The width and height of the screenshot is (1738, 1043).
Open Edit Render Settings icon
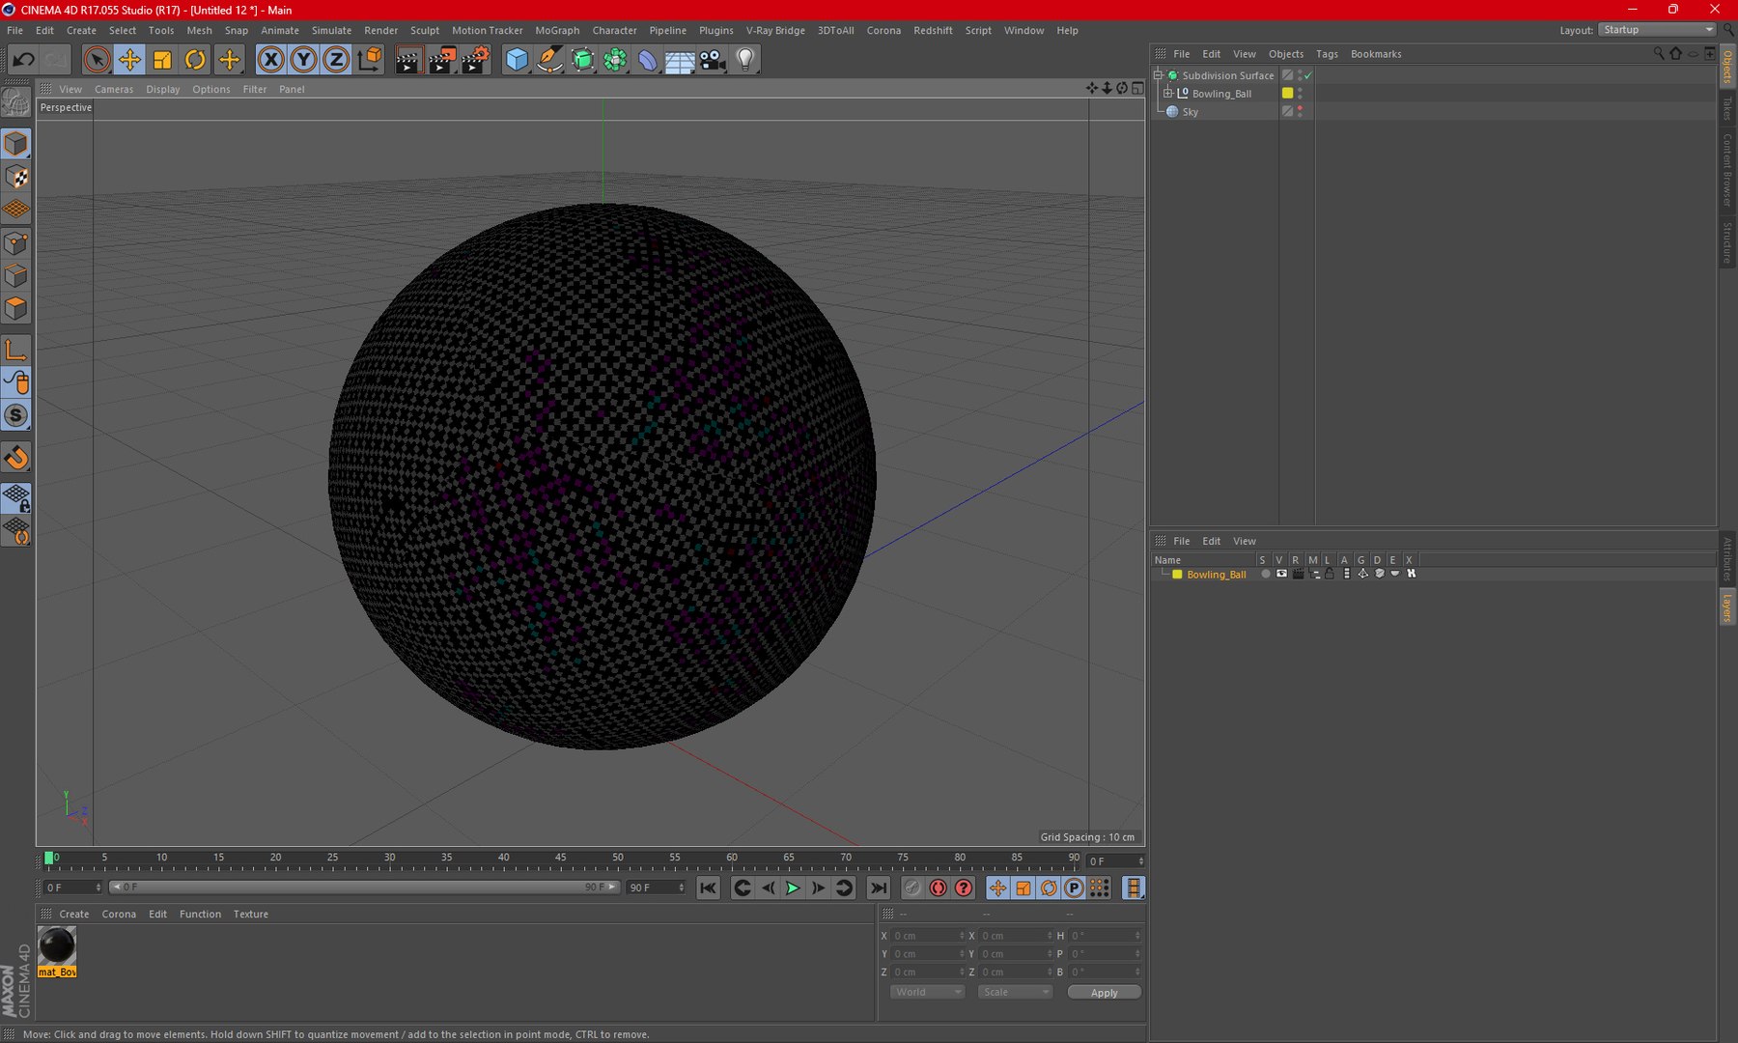475,60
